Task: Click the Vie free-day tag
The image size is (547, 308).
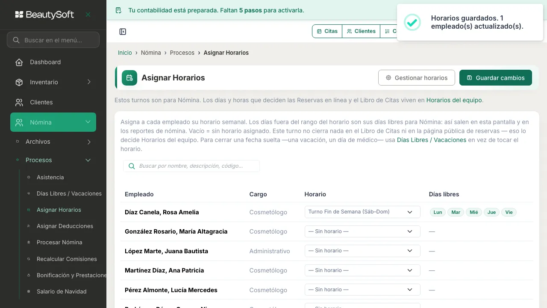Action: [x=509, y=212]
